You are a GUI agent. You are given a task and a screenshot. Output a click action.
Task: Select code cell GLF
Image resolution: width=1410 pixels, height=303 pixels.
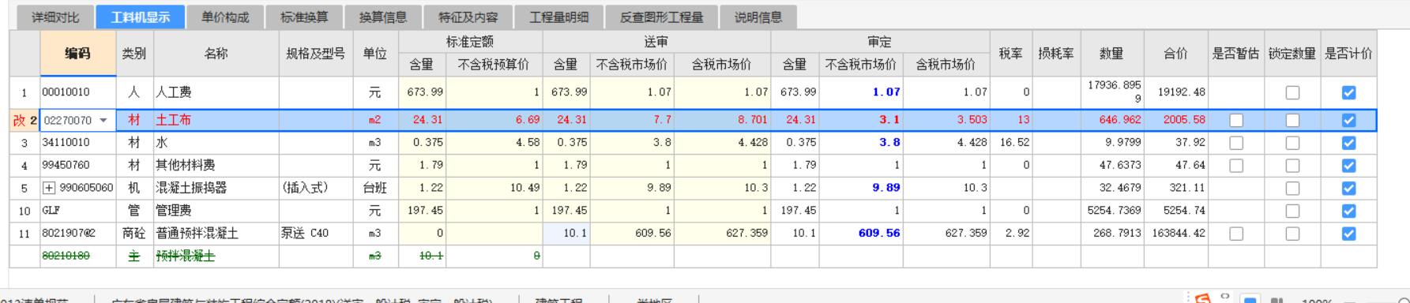coord(77,211)
